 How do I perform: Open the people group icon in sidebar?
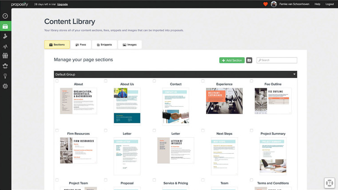click(5, 56)
